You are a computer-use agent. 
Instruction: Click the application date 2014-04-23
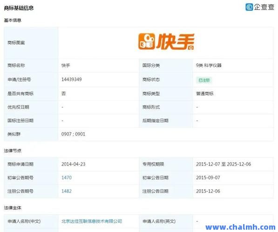tap(74, 164)
